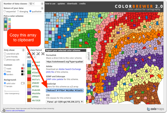The image size is (167, 113).
Task: Select the teal-topped second color scheme strip
Action: (9, 24)
